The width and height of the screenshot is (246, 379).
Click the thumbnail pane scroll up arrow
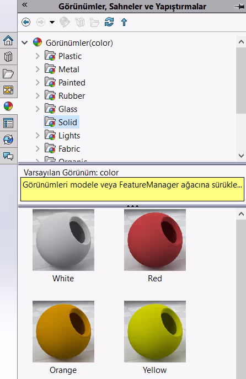241,214
